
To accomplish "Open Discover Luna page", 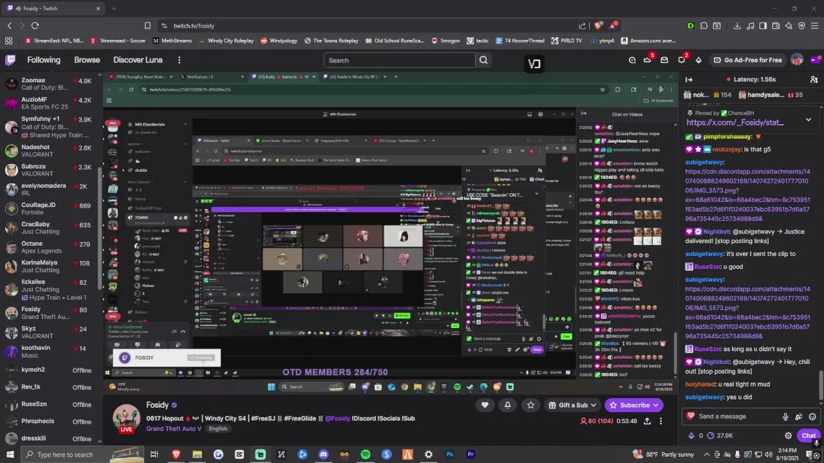I will 138,60.
